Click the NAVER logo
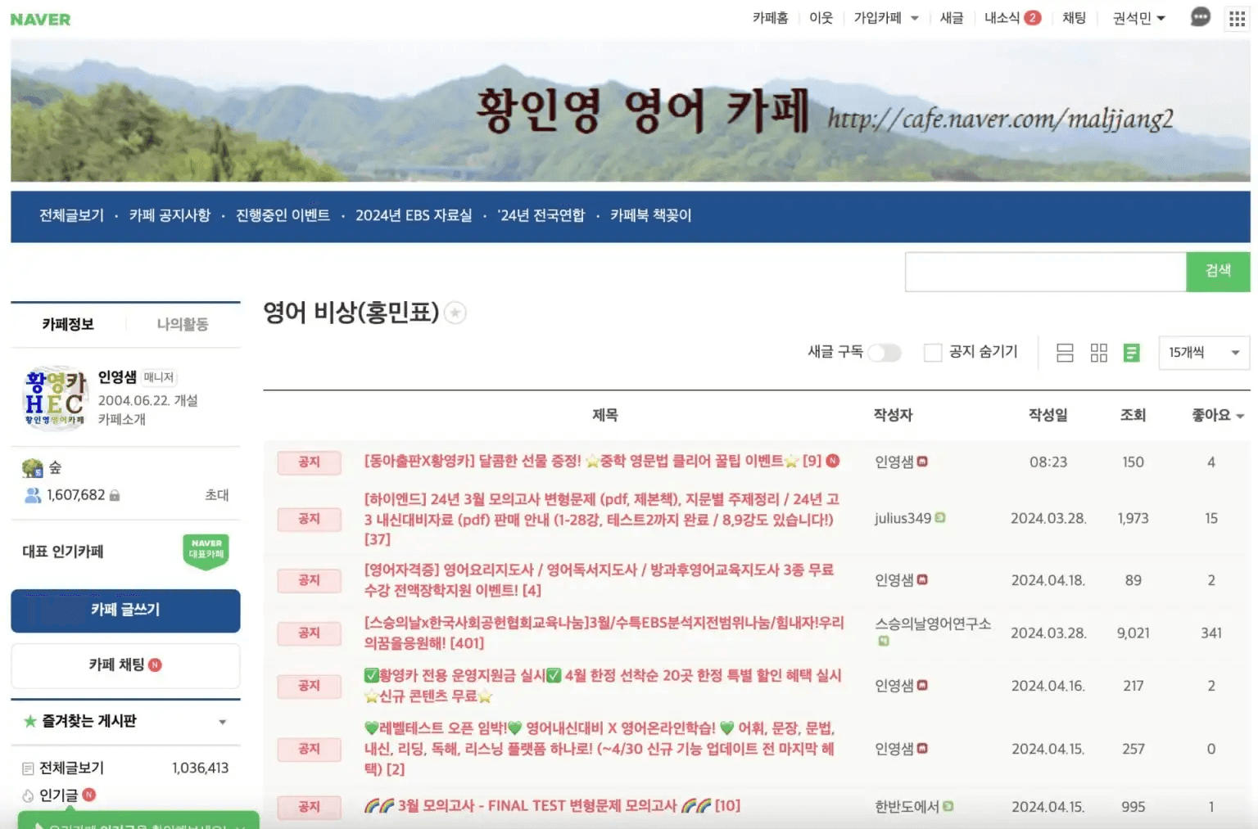Screen dimensions: 1258x829 tap(40, 19)
